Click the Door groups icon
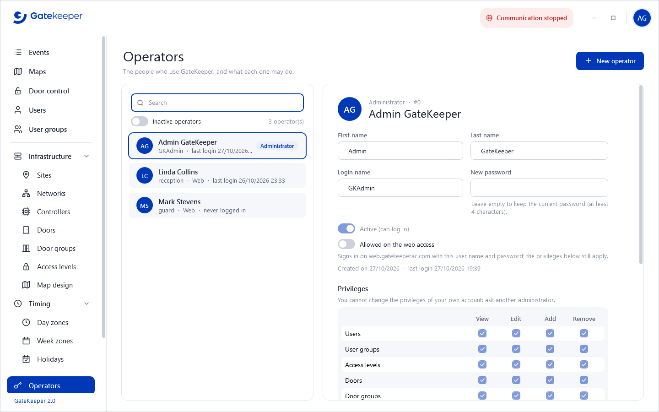Viewport: 659px width, 412px height. pyautogui.click(x=26, y=248)
